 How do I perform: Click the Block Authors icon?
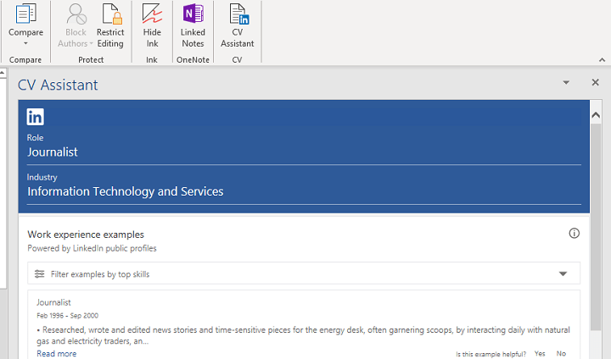click(x=76, y=14)
